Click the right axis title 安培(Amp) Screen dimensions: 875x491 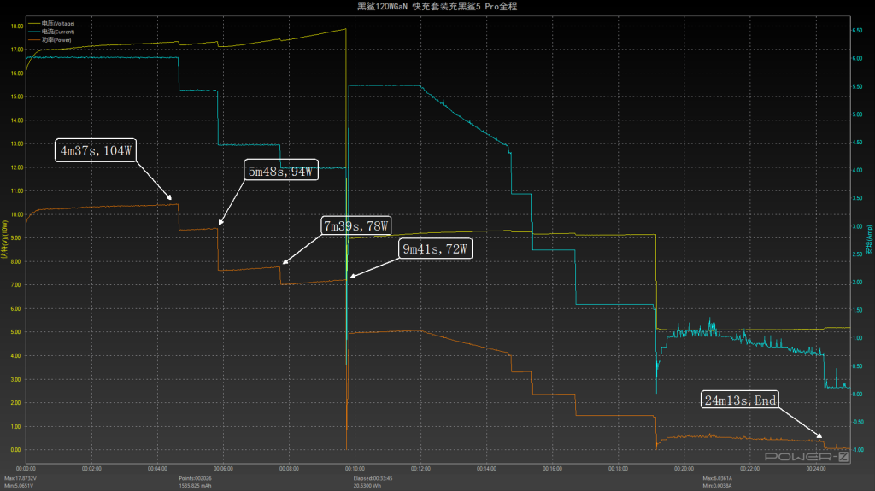point(869,240)
